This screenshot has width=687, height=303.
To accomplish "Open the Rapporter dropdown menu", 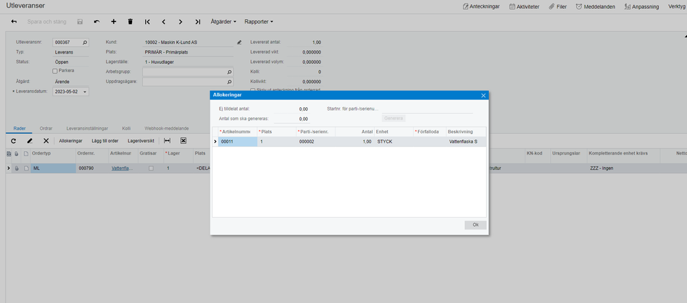I will tap(259, 21).
